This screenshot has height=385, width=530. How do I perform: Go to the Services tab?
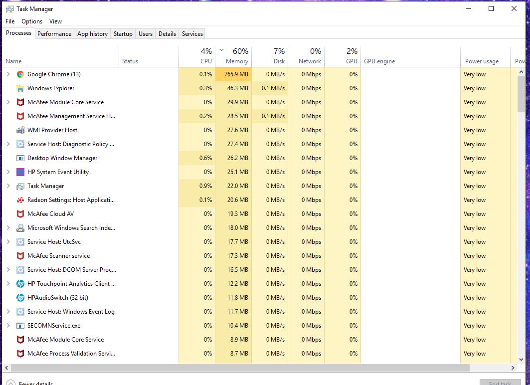192,34
